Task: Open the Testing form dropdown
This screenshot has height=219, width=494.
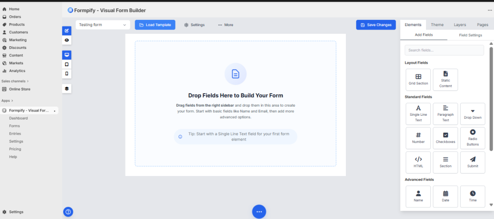Action: click(x=103, y=25)
